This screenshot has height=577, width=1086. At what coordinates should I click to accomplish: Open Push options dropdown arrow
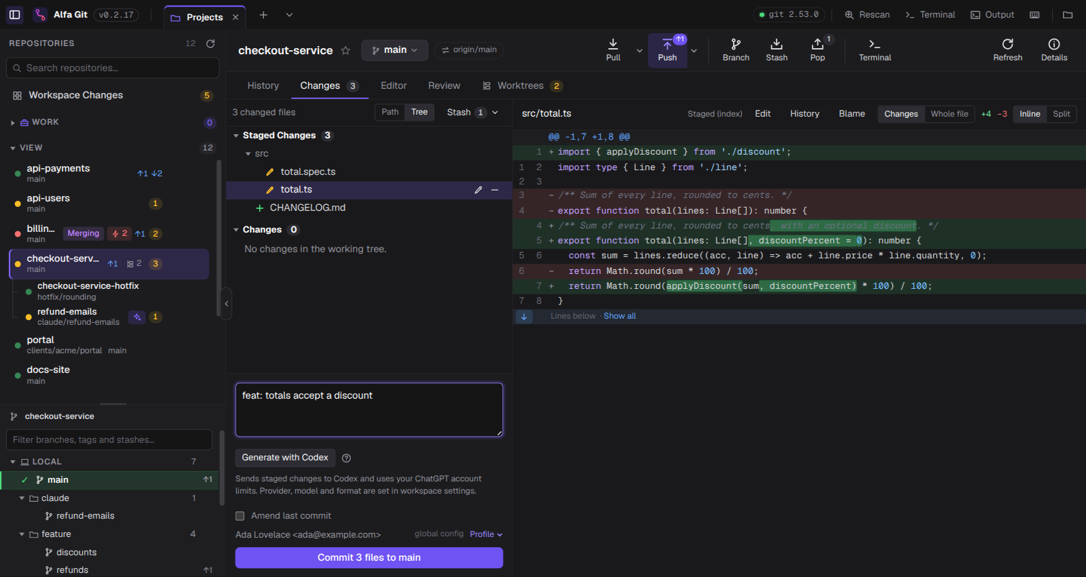click(694, 51)
